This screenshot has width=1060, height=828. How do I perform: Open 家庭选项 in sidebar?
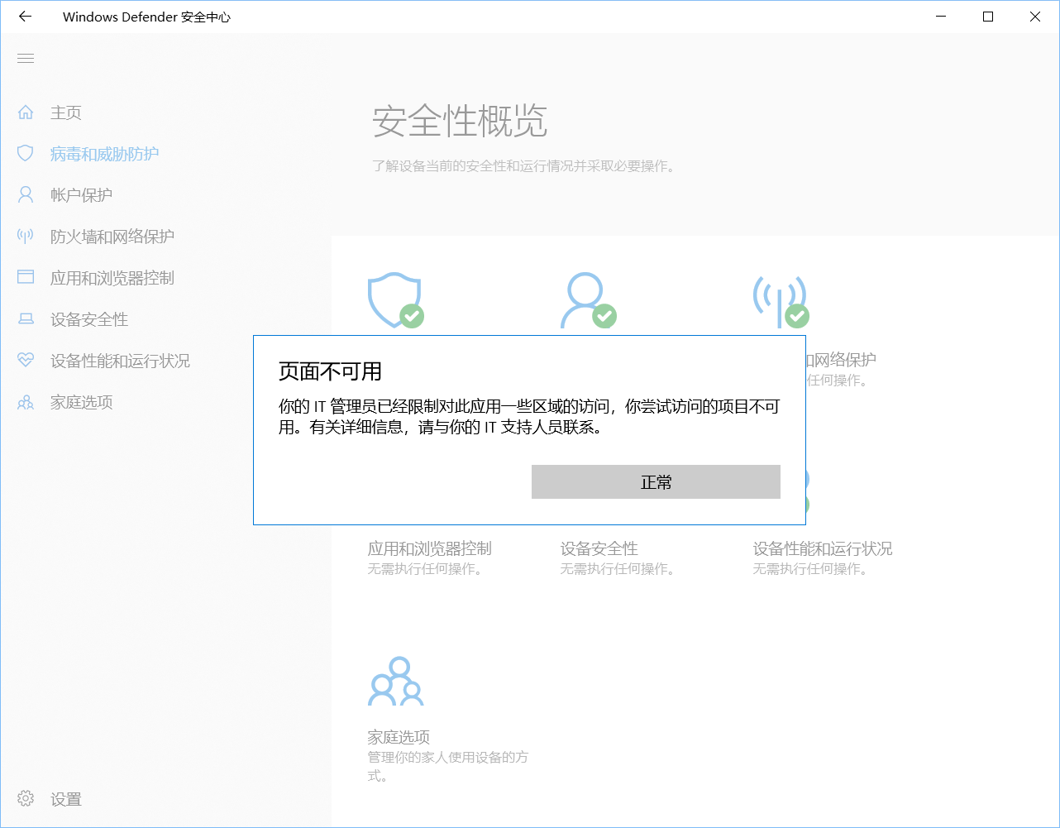(x=81, y=402)
